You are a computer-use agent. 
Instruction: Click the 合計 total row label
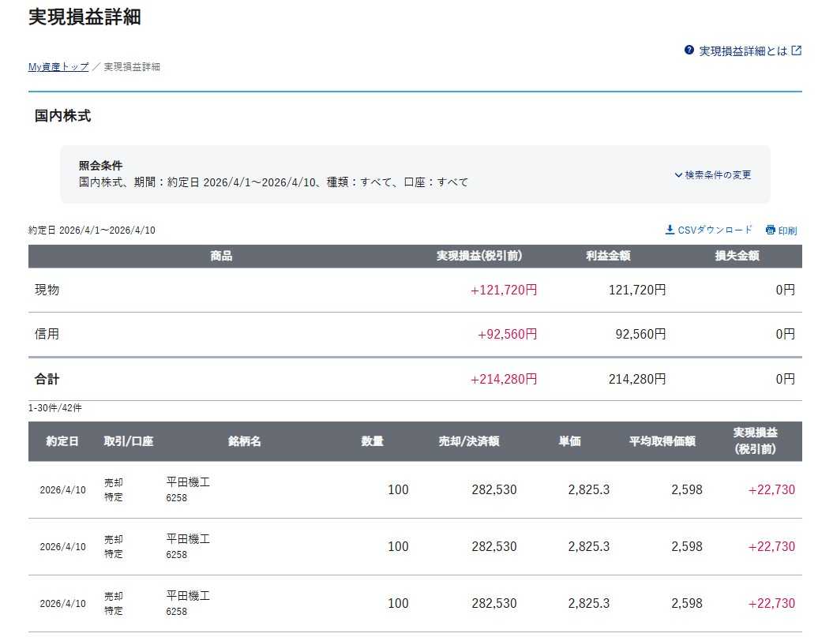click(x=47, y=379)
